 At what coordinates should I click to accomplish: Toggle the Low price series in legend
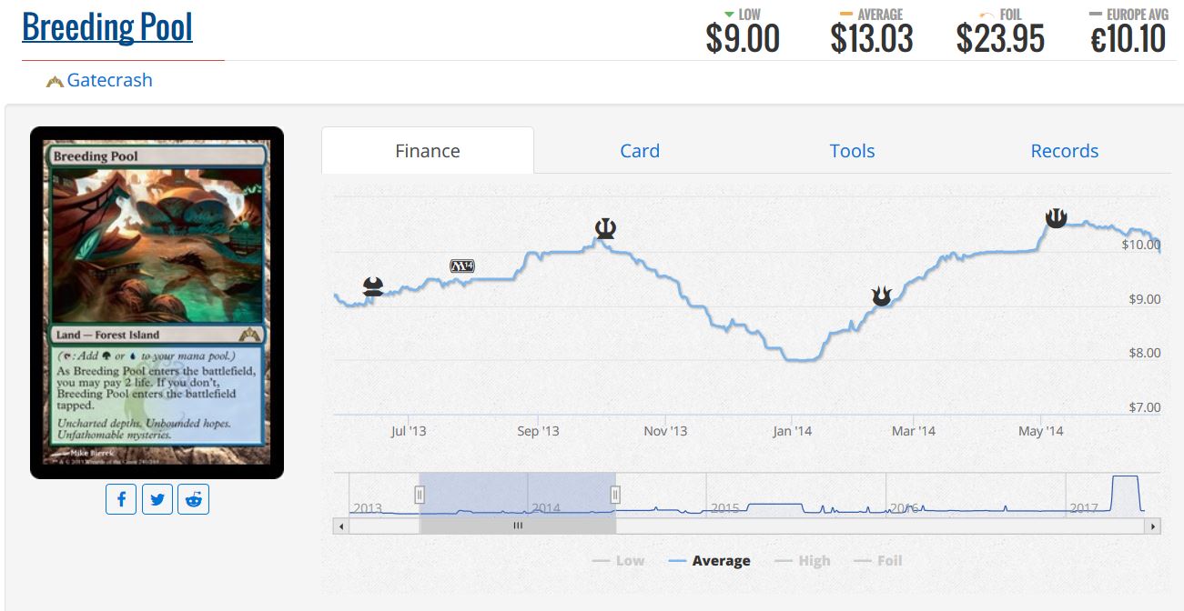click(x=619, y=561)
